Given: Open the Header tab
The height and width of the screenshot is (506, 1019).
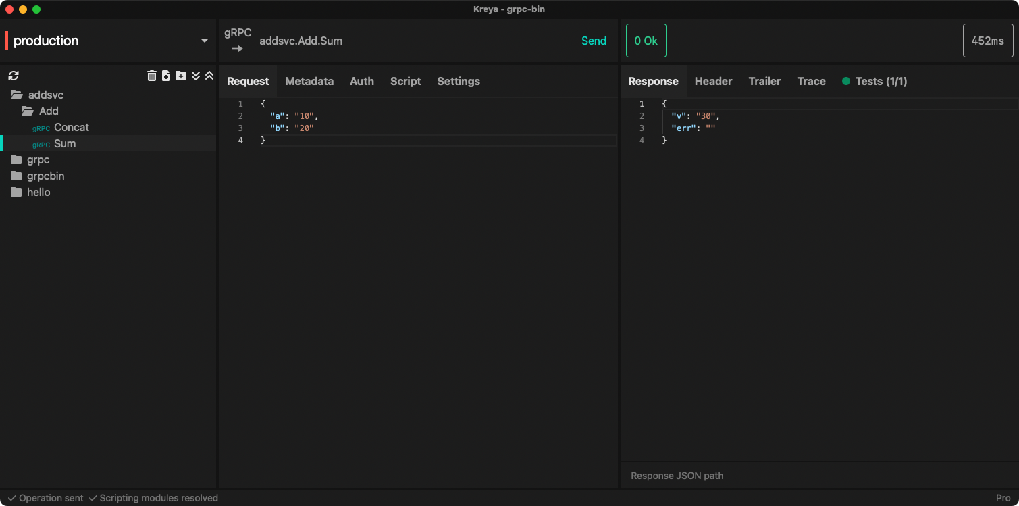Looking at the screenshot, I should [x=714, y=81].
